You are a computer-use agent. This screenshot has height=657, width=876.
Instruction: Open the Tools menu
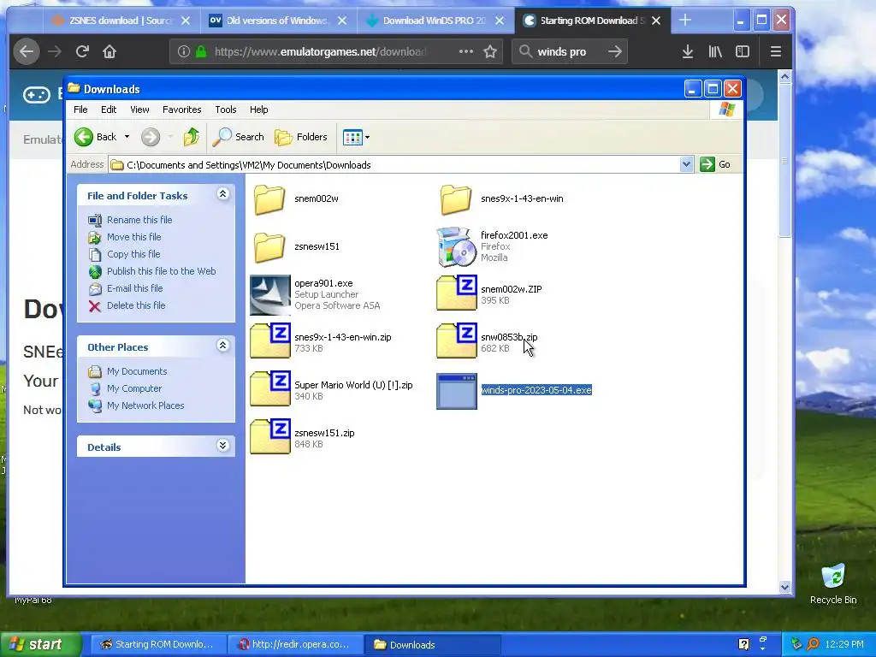click(226, 109)
